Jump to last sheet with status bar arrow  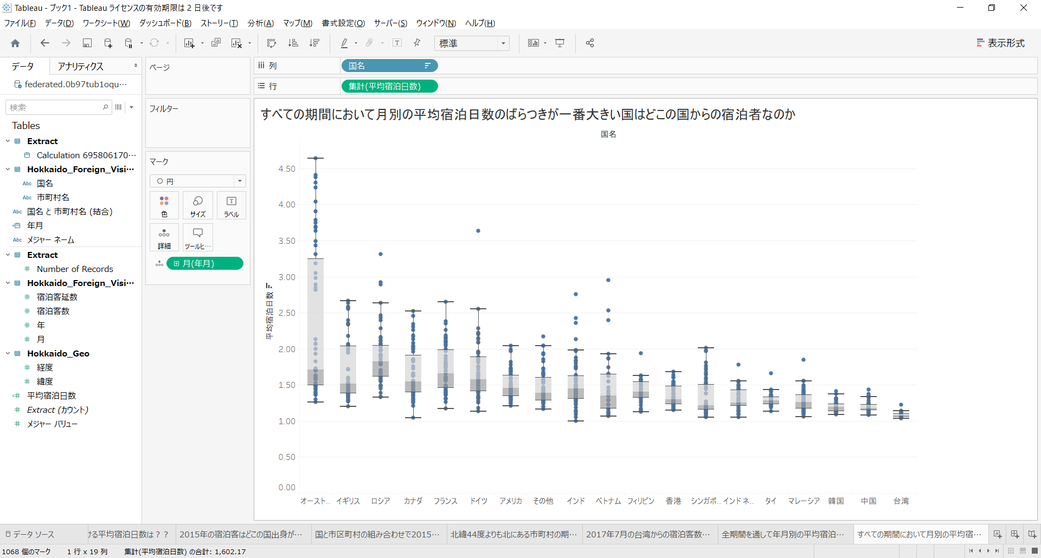coord(997,551)
